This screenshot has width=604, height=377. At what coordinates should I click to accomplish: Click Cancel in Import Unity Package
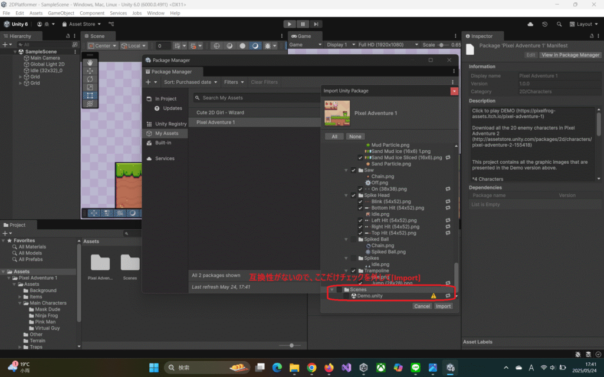[422, 306]
